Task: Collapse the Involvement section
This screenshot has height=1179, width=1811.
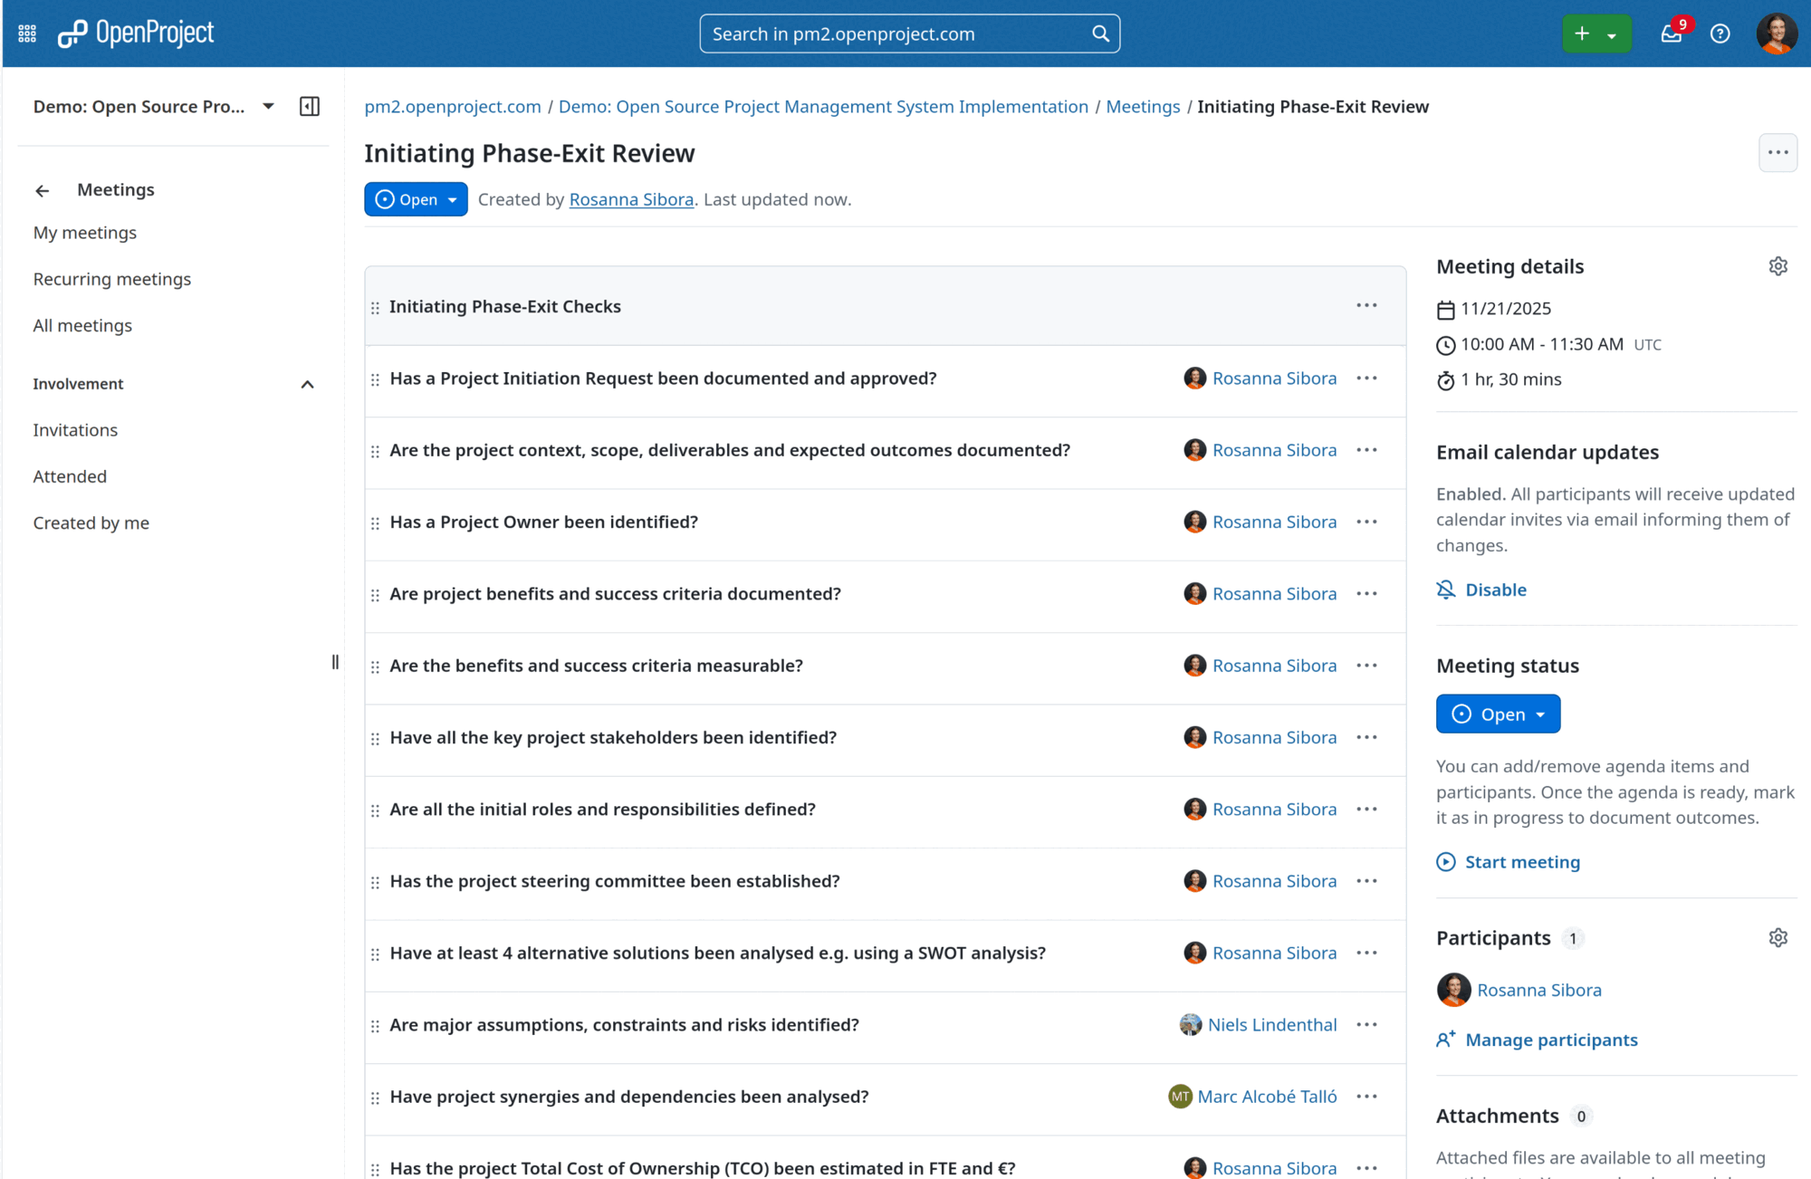Action: (308, 383)
